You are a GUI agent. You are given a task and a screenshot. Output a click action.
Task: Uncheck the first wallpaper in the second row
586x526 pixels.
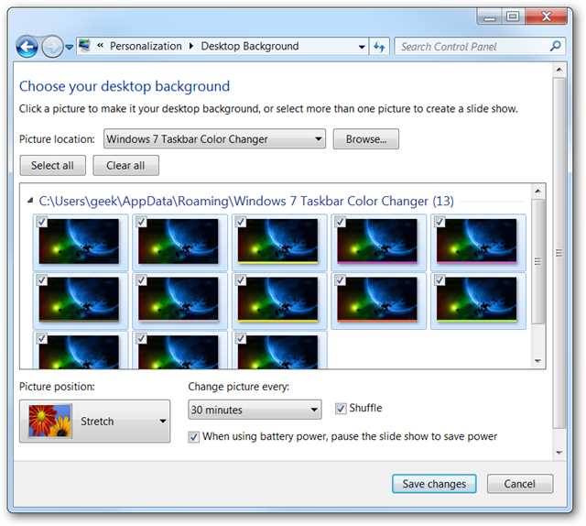[x=42, y=280]
